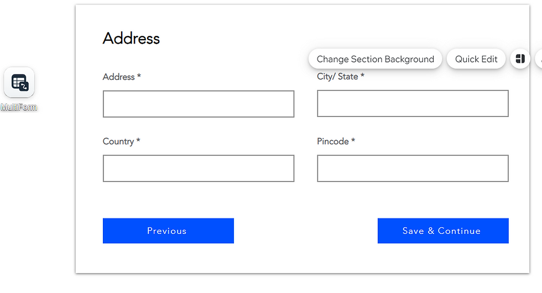Select the large Address heading
This screenshot has width=542, height=293.
pos(132,38)
